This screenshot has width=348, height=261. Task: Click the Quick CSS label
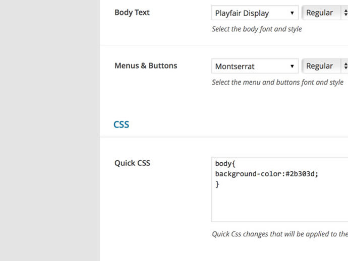132,163
